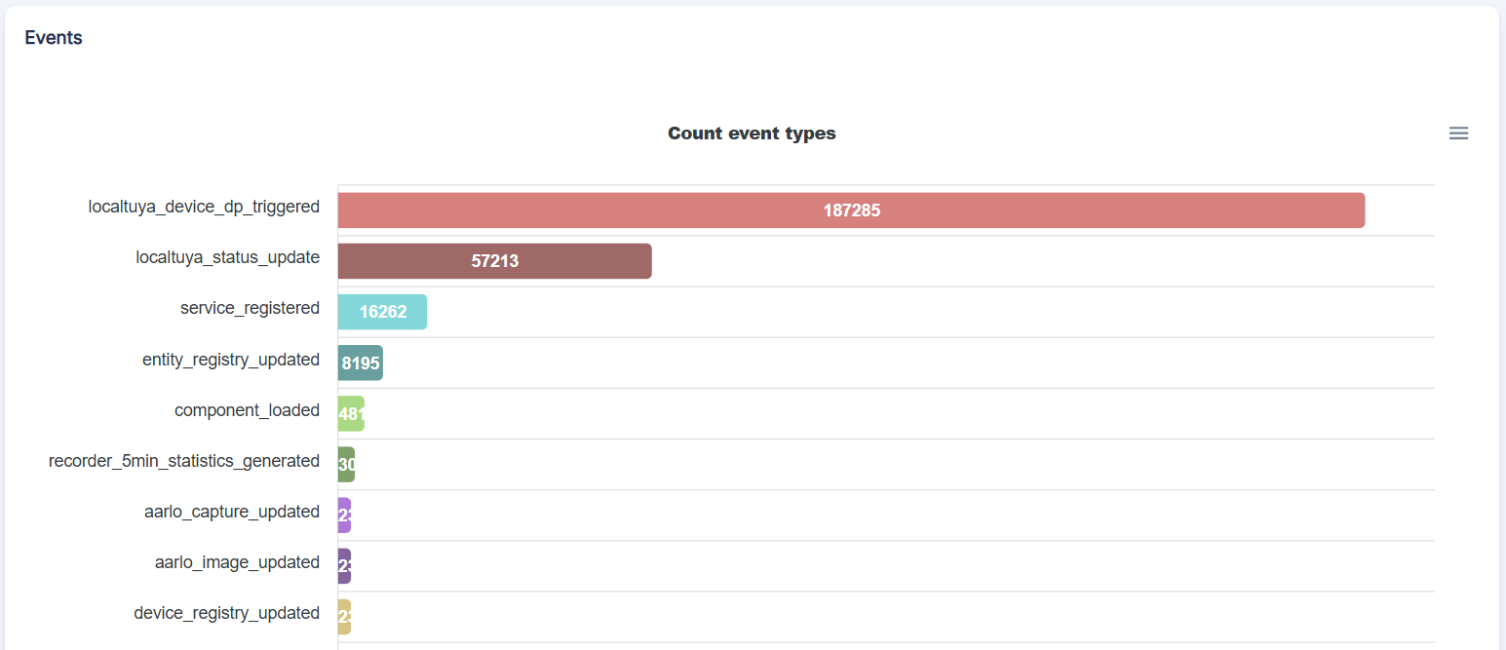Open the chart hamburger menu
This screenshot has height=650, width=1506.
click(x=1458, y=134)
